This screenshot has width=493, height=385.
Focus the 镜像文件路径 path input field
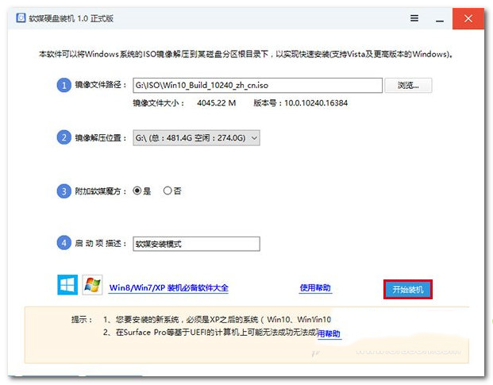(x=257, y=85)
